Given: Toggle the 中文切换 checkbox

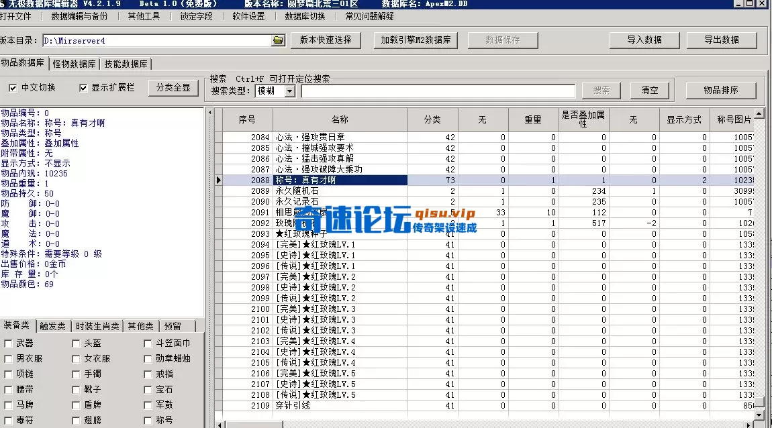Looking at the screenshot, I should [13, 88].
